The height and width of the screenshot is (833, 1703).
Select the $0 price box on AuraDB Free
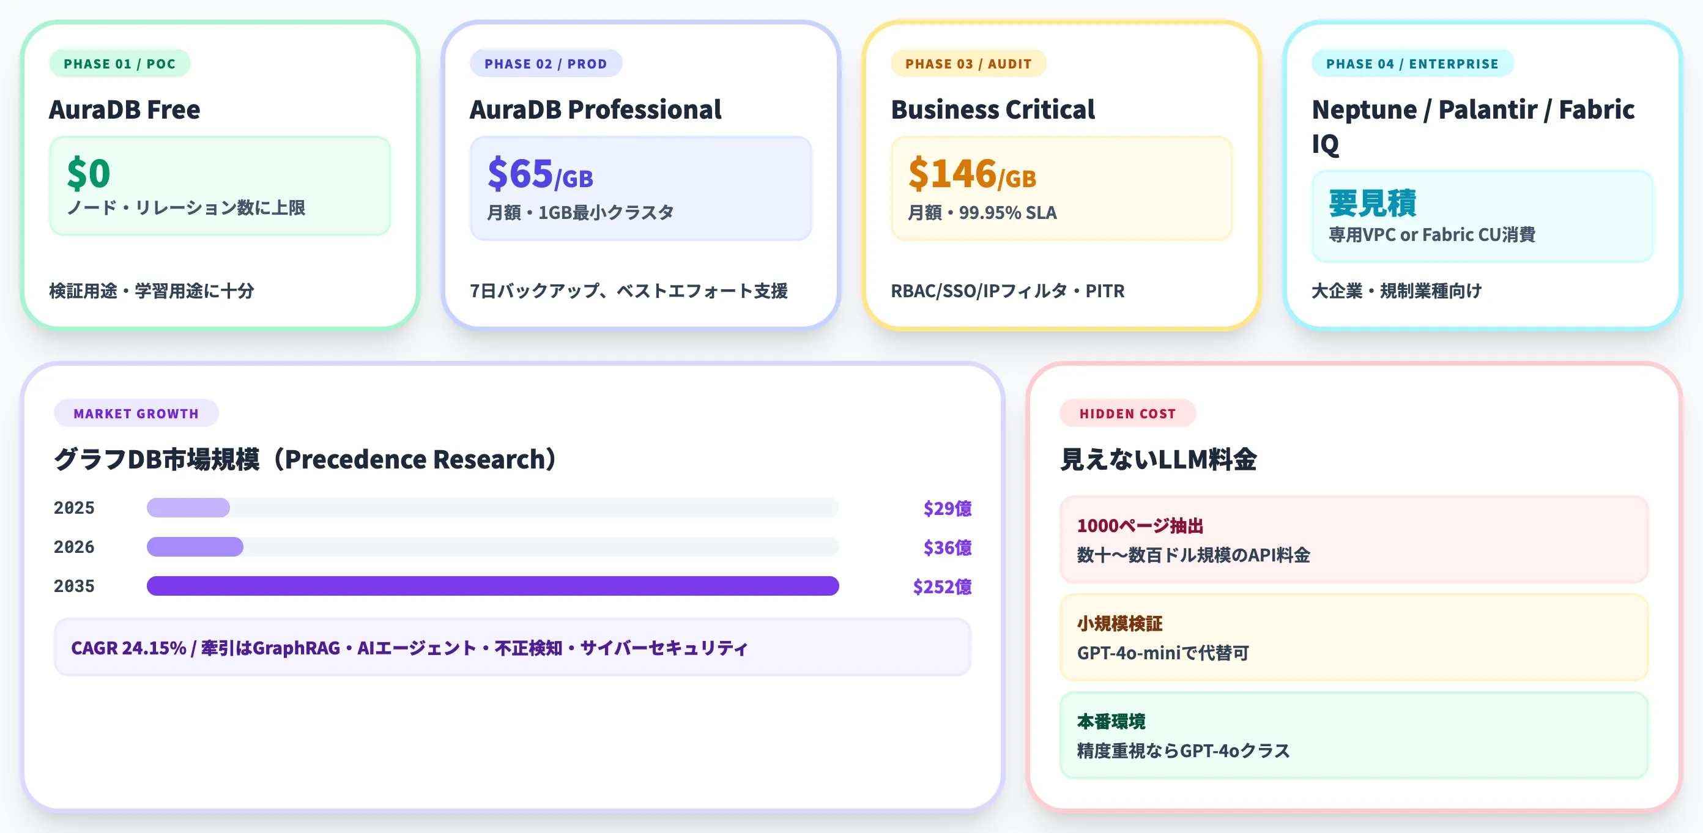click(220, 187)
